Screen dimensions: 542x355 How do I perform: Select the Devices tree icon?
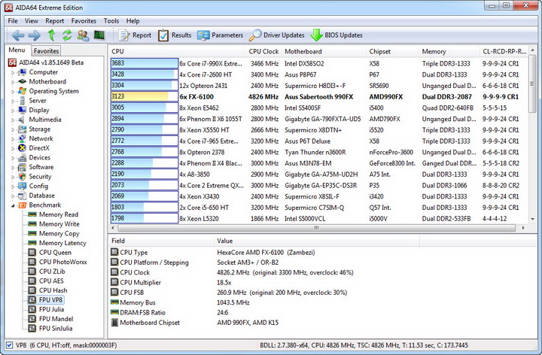tap(22, 157)
